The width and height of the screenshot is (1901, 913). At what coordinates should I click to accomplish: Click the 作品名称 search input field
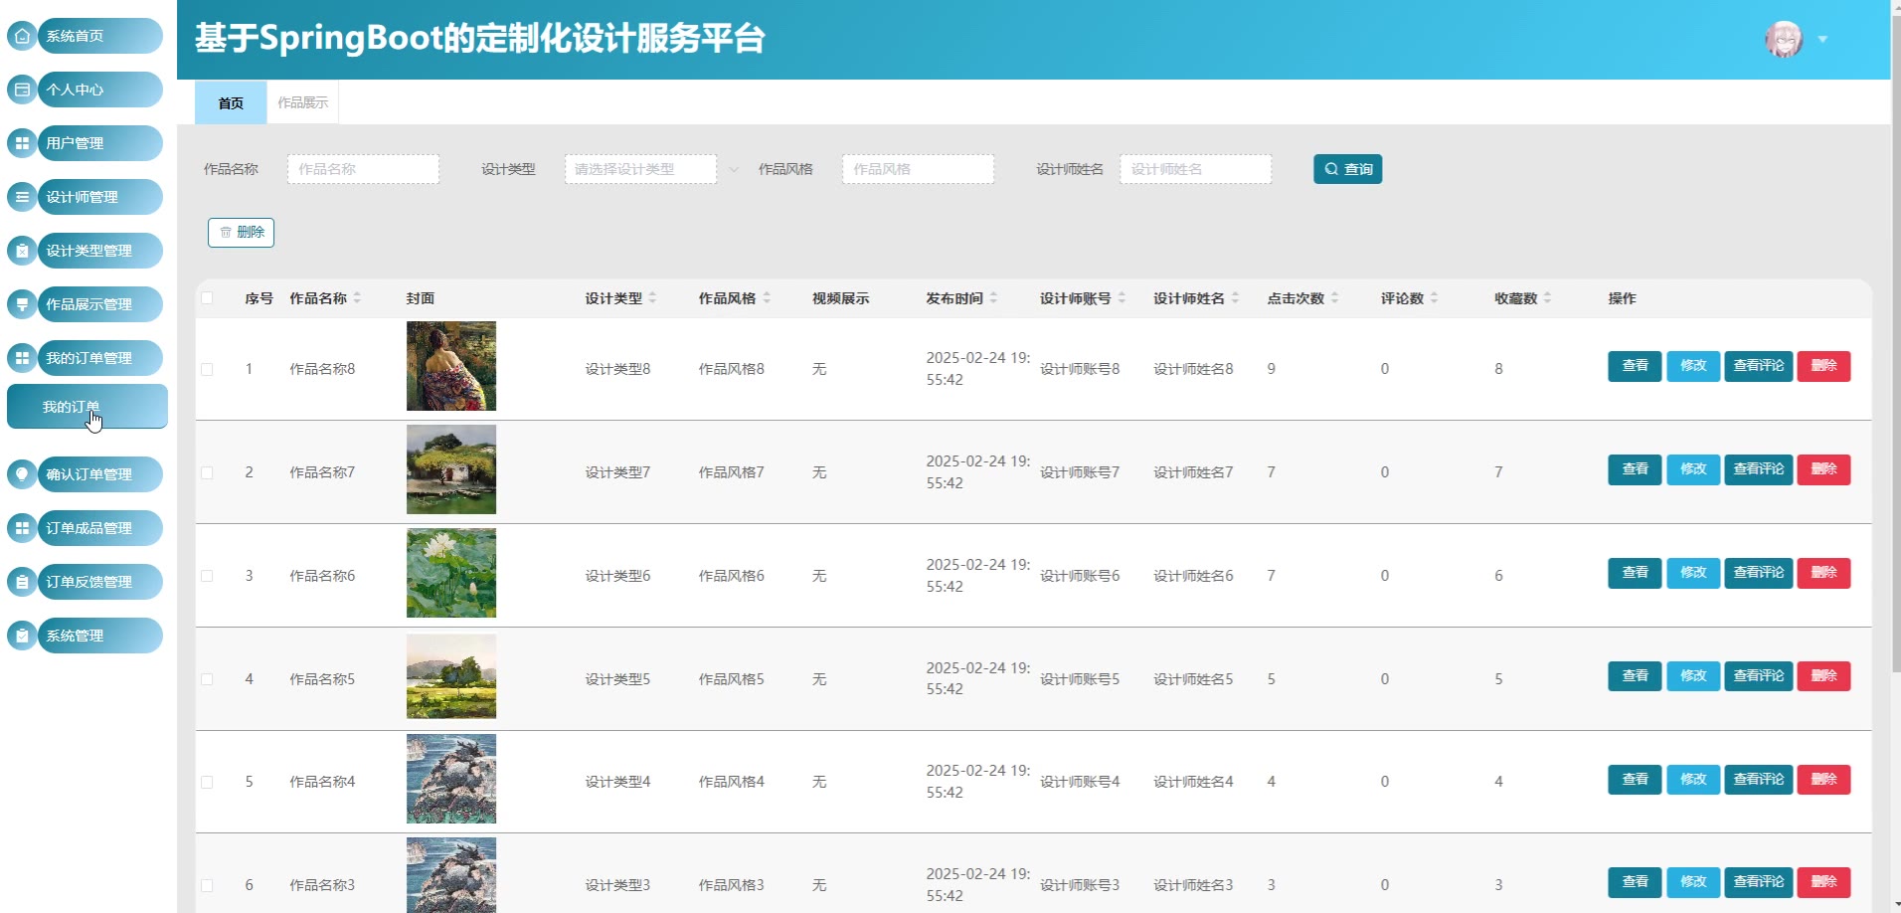pyautogui.click(x=363, y=169)
